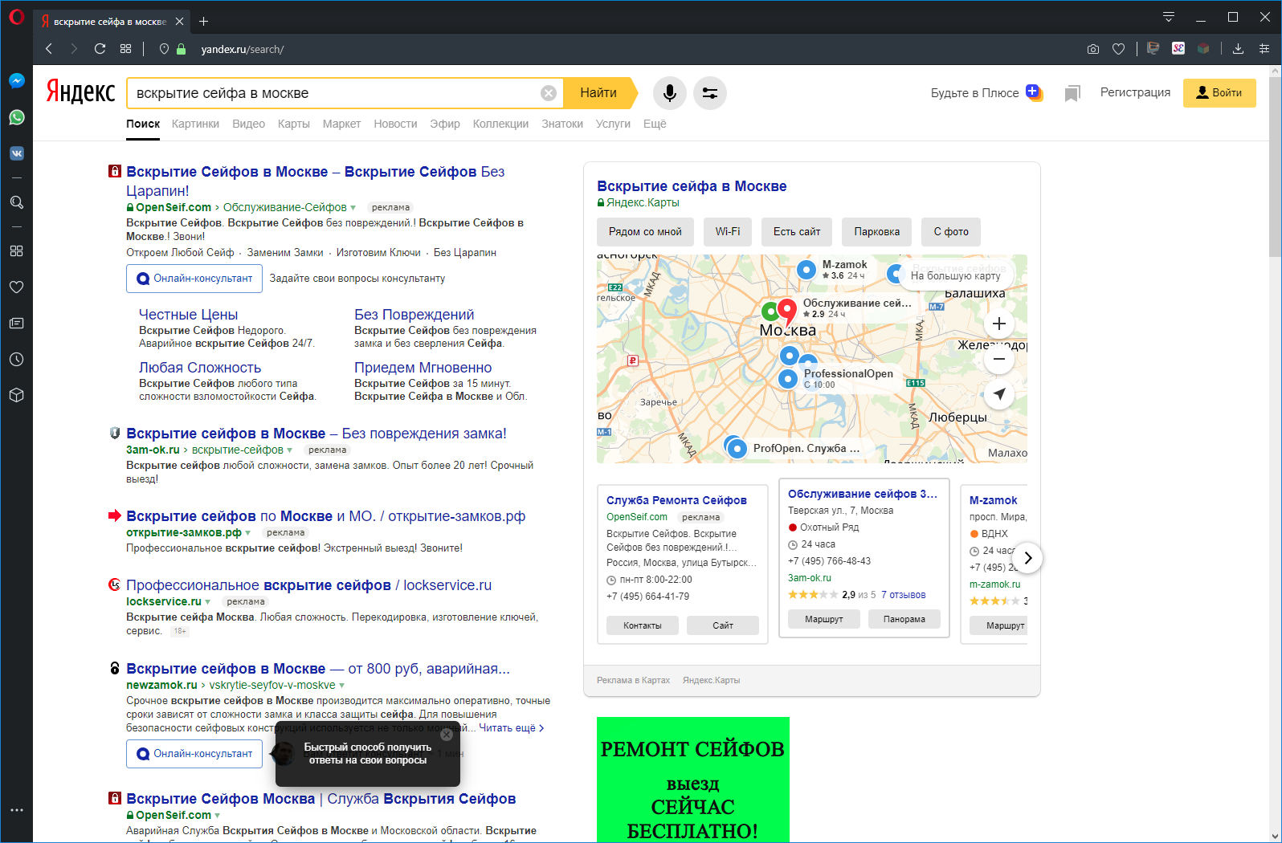Open the Регистрация link
The image size is (1282, 843).
pyautogui.click(x=1135, y=92)
